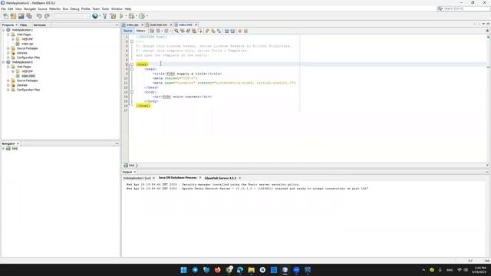Viewport: 491px width, 276px height.
Task: Click the html node in Navigator
Action: (x=15, y=149)
